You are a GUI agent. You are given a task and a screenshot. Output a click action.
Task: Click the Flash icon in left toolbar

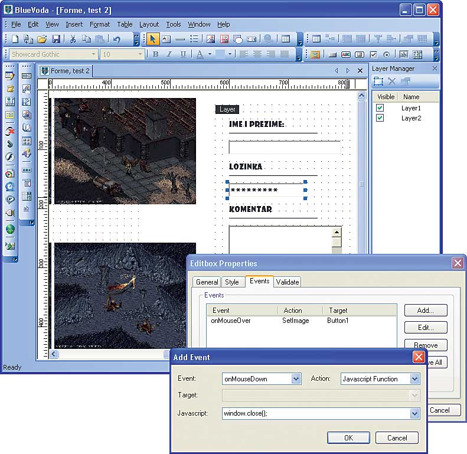point(10,156)
